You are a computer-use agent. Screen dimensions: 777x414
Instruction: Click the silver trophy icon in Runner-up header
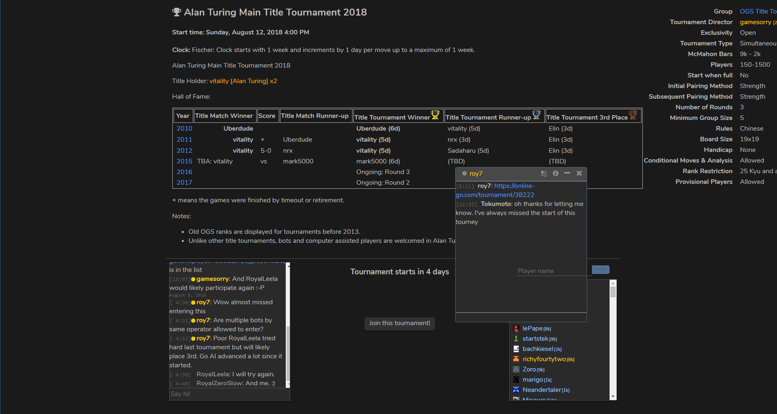tap(536, 115)
